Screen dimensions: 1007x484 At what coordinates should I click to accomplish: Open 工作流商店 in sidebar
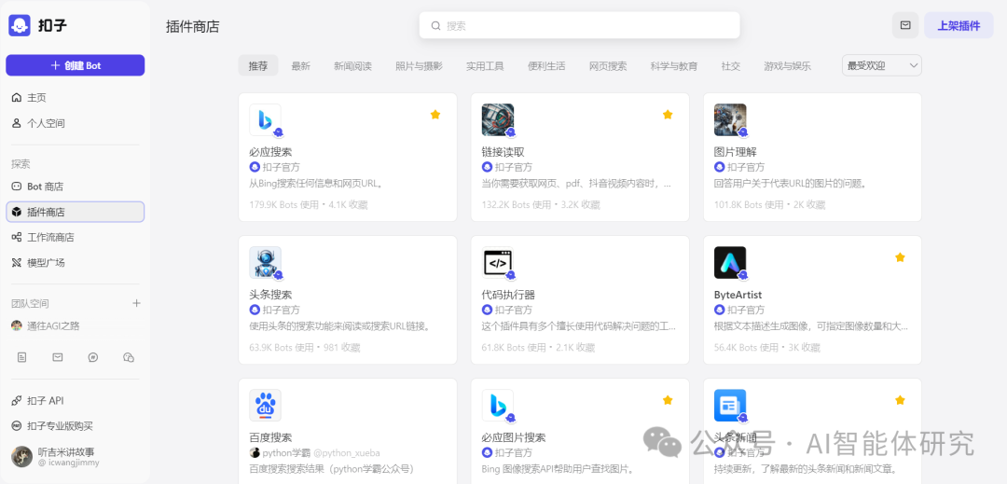coord(76,238)
